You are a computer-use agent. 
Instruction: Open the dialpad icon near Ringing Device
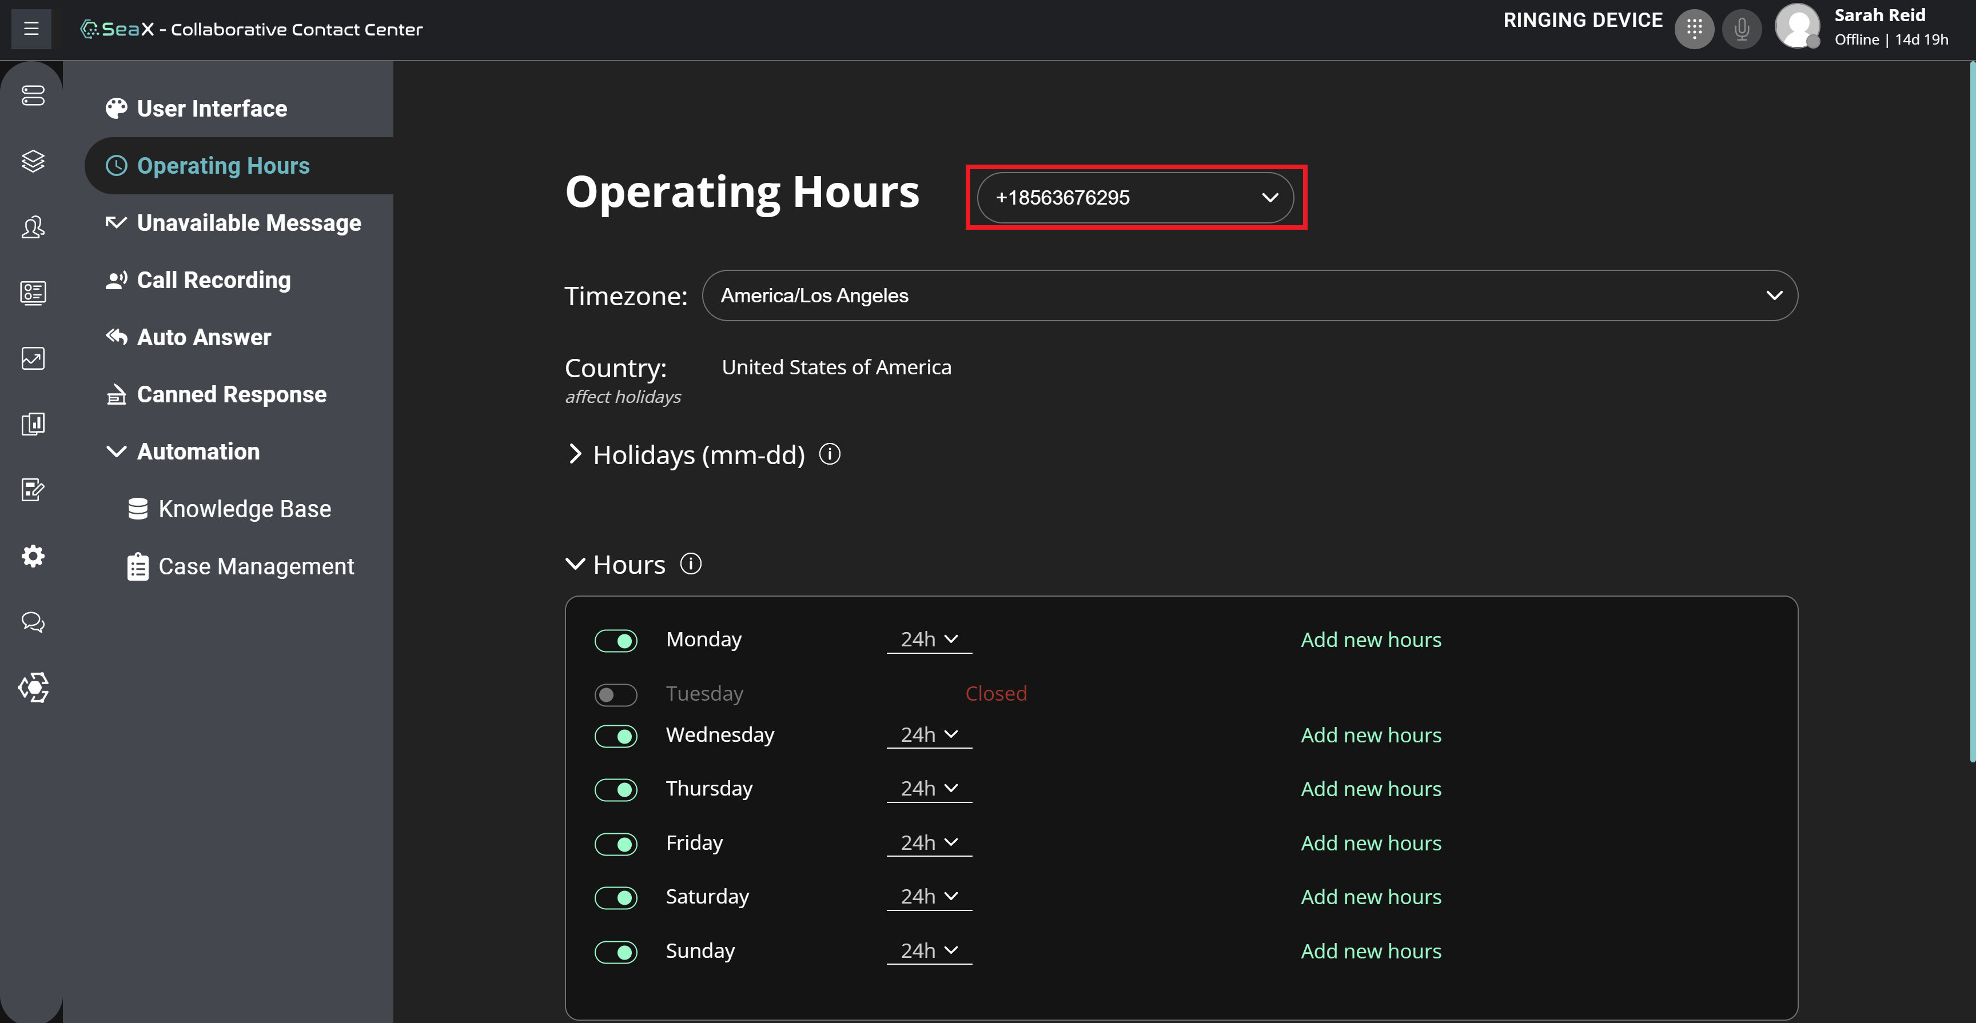tap(1695, 29)
